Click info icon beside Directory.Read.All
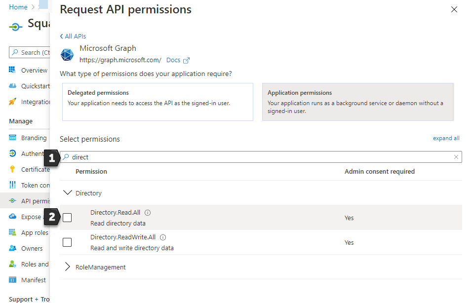The width and height of the screenshot is (472, 303). 148,213
